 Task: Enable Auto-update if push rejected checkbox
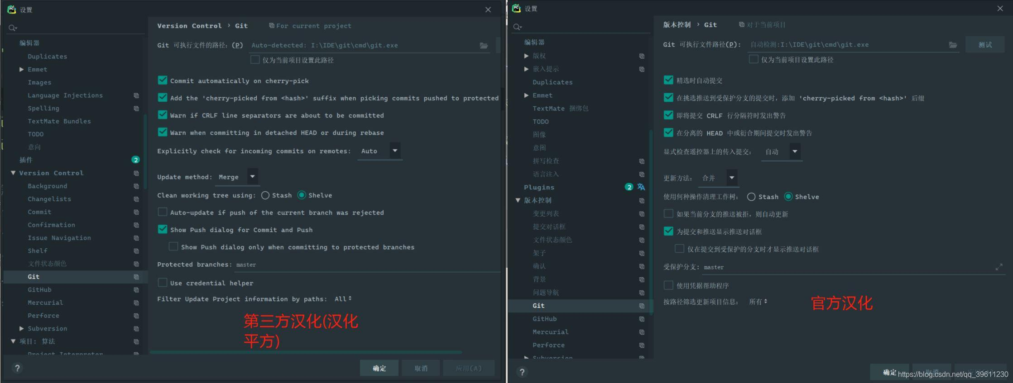(x=163, y=212)
